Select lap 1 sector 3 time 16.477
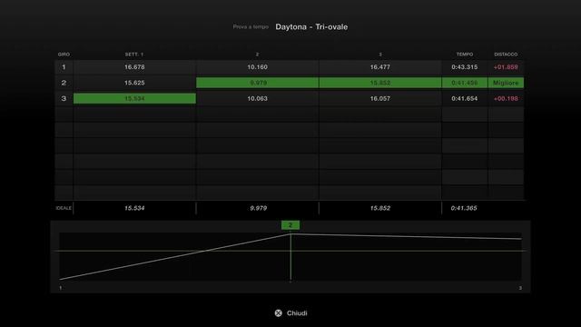This screenshot has height=327, width=581. tap(379, 67)
